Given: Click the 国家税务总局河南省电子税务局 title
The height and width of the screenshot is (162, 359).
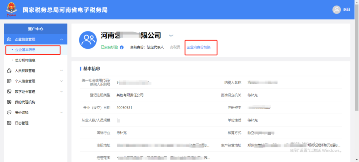Looking at the screenshot, I should pos(65,10).
